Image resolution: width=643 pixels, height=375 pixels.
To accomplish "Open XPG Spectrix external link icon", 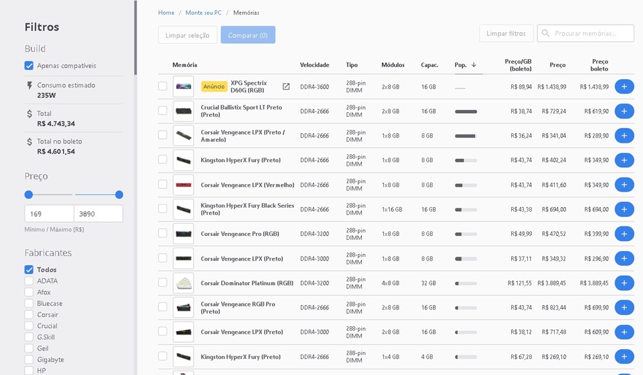I will pyautogui.click(x=286, y=87).
